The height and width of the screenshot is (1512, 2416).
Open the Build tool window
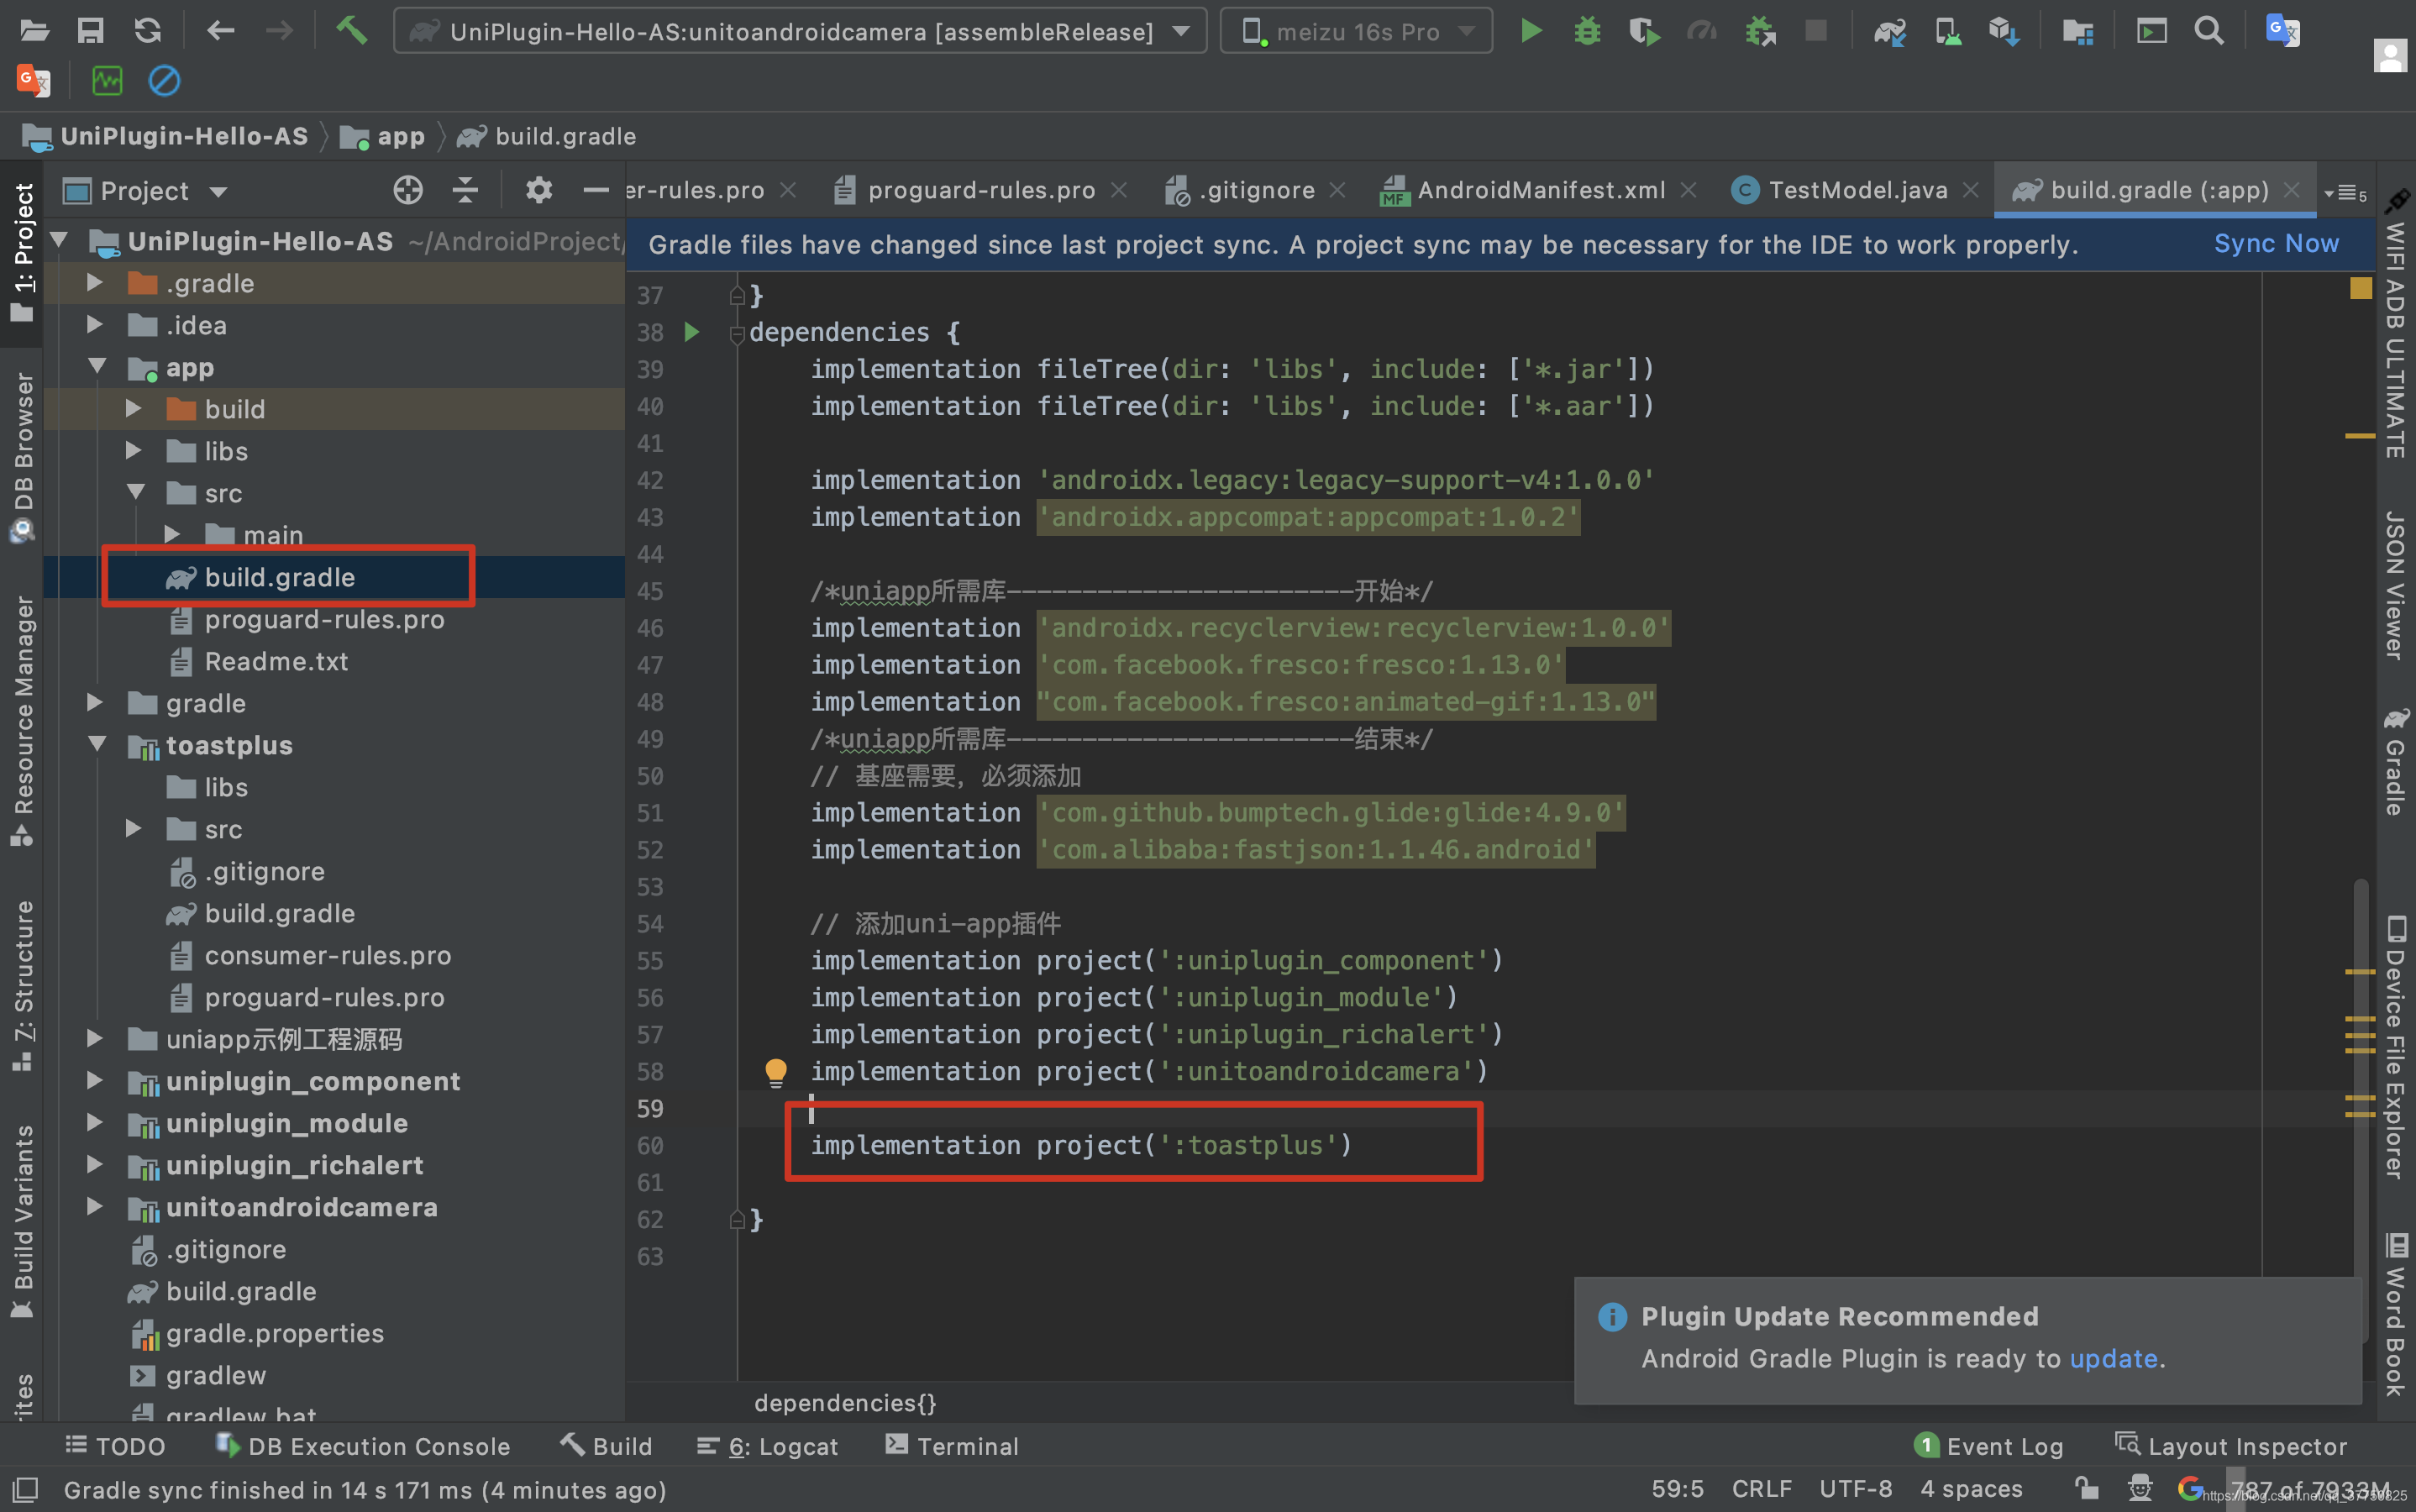point(606,1446)
